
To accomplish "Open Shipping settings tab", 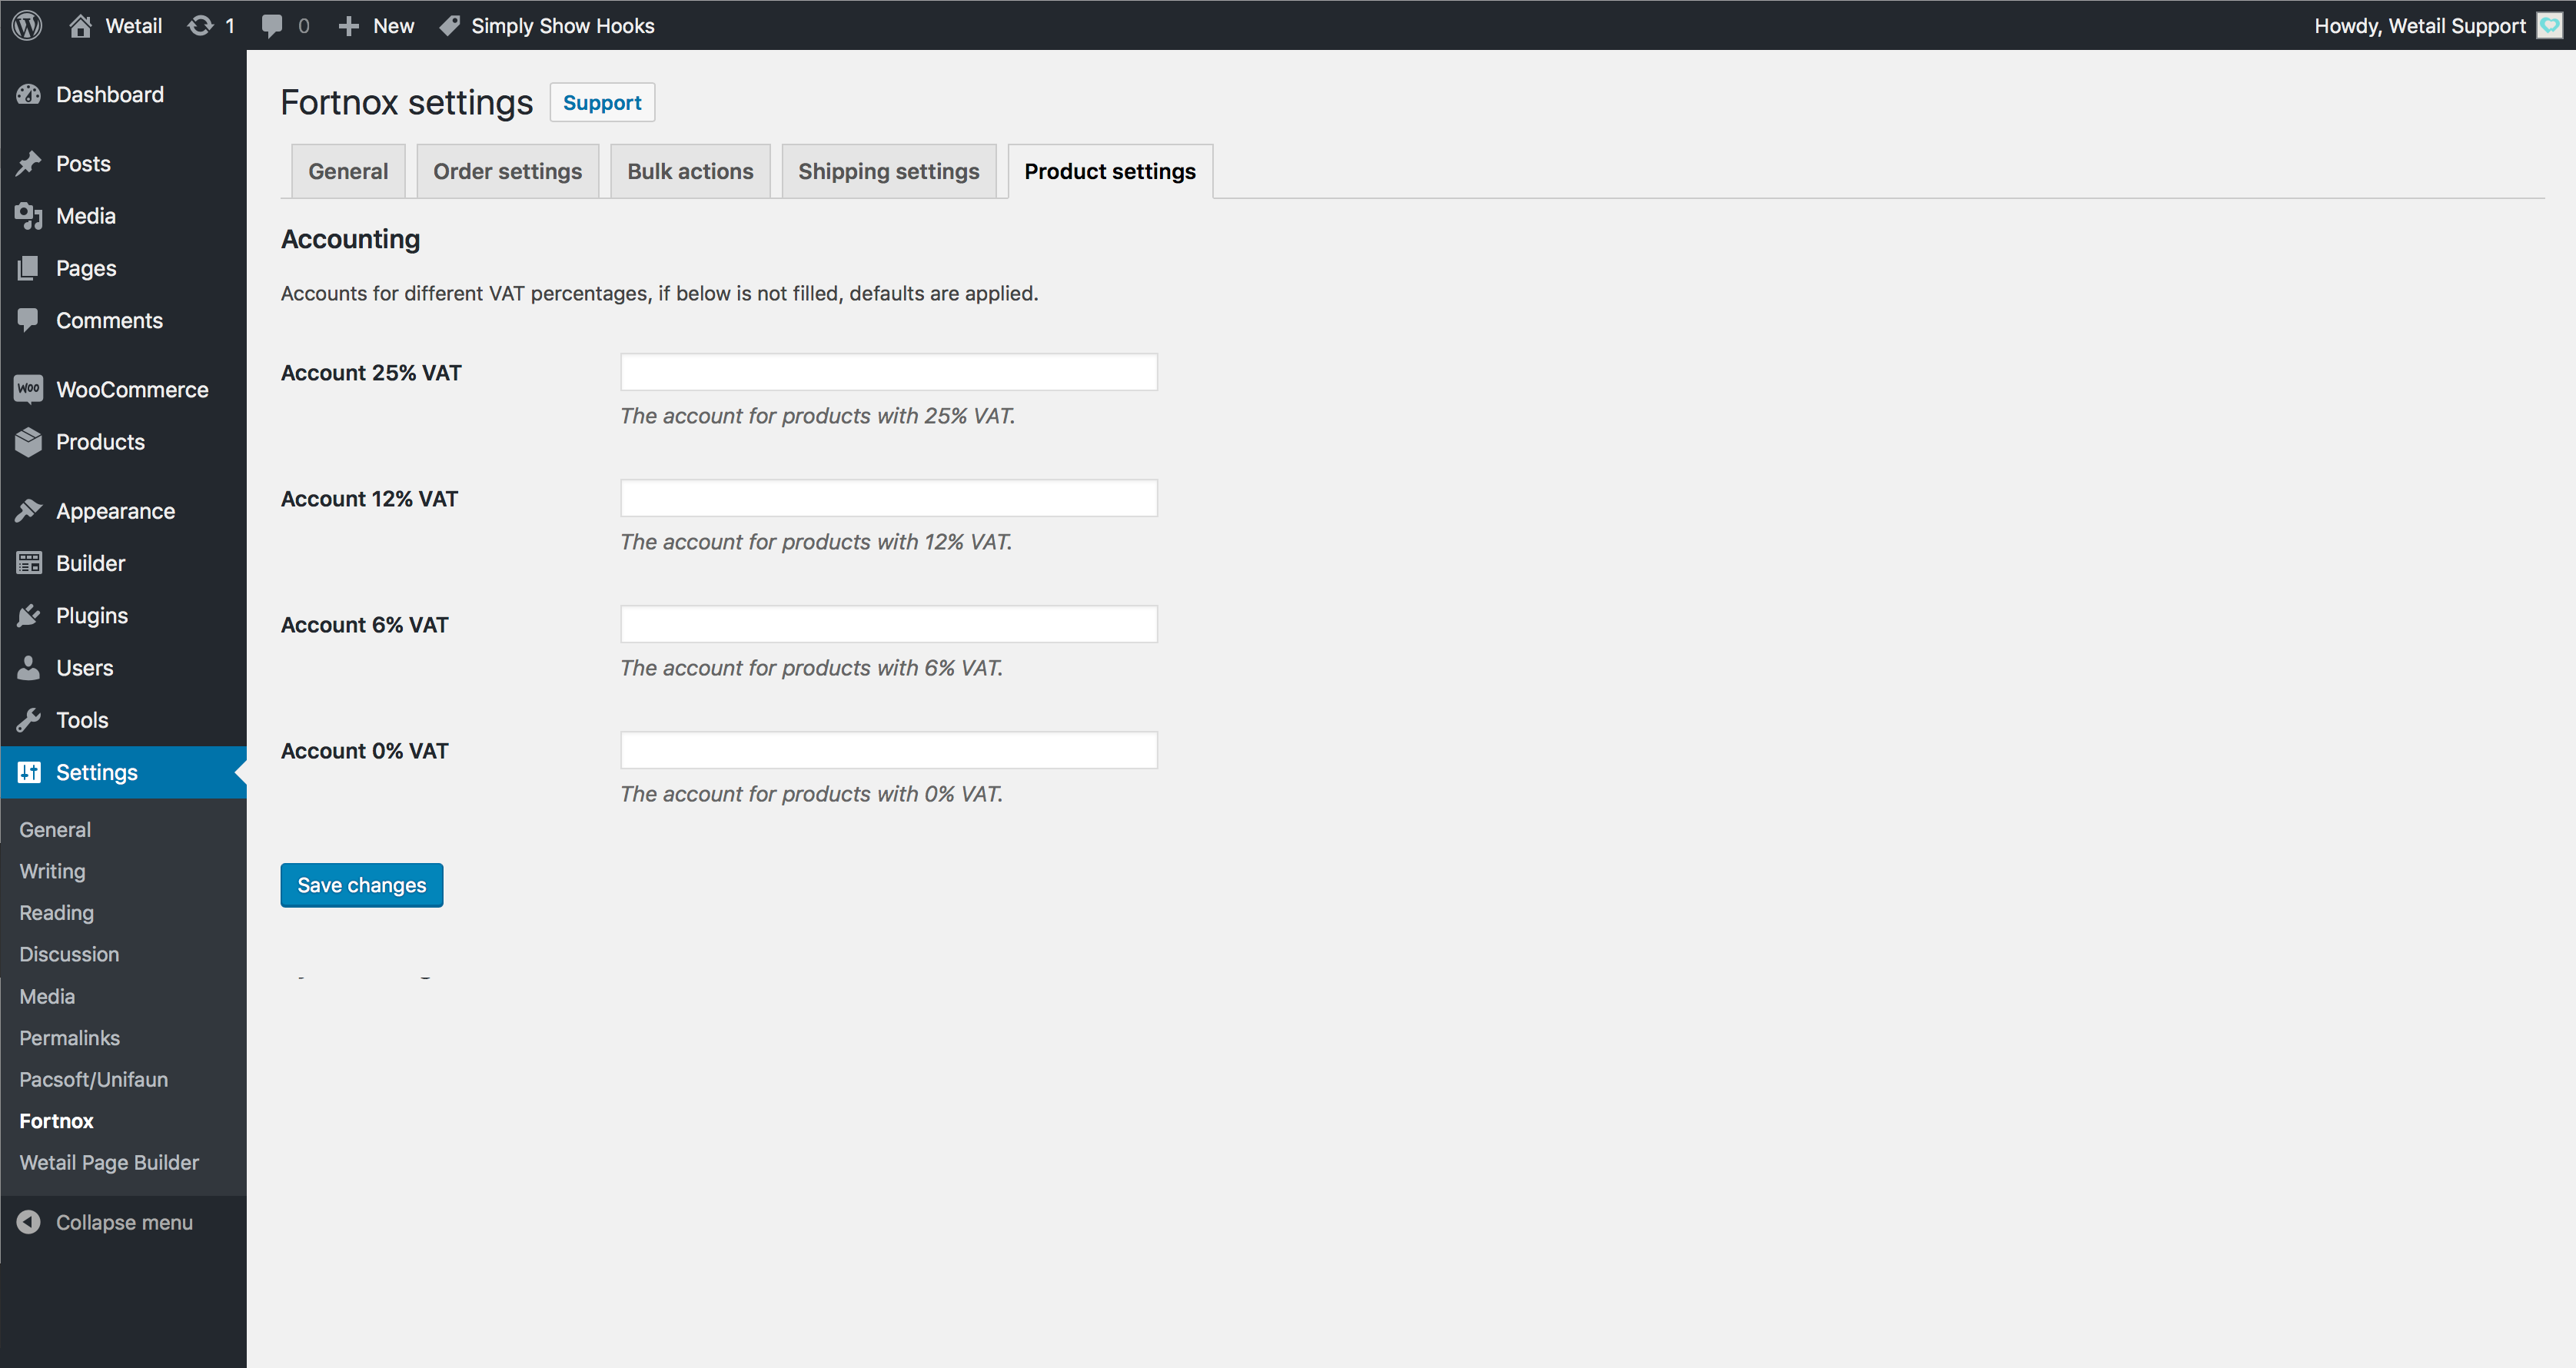I will point(888,171).
